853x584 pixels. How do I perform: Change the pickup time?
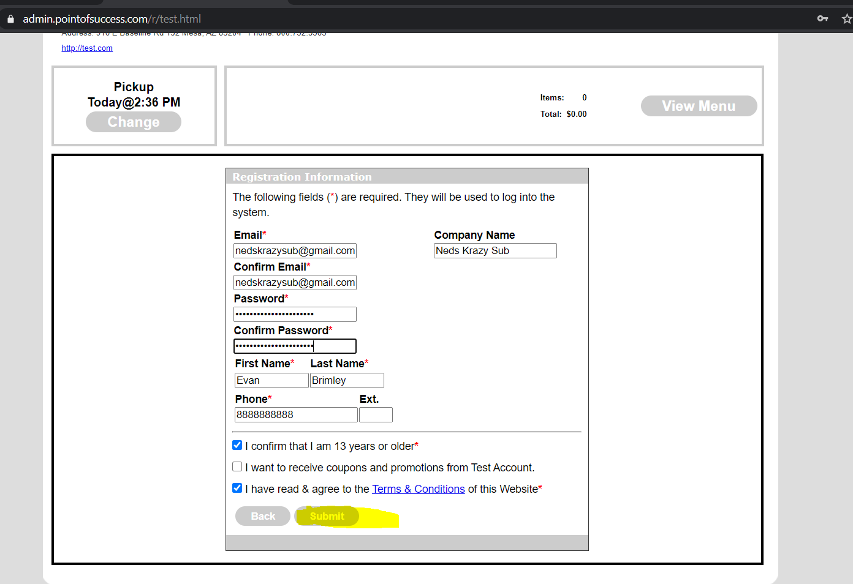pos(134,122)
